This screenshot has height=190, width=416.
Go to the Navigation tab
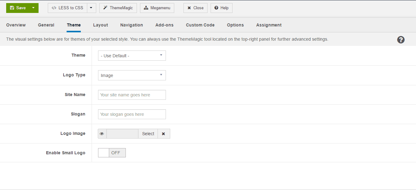(x=131, y=25)
